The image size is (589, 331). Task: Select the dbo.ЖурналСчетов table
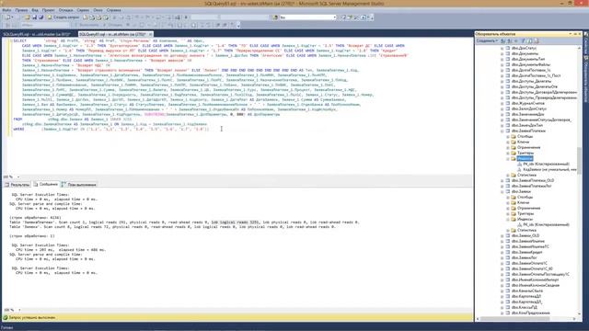pos(527,103)
